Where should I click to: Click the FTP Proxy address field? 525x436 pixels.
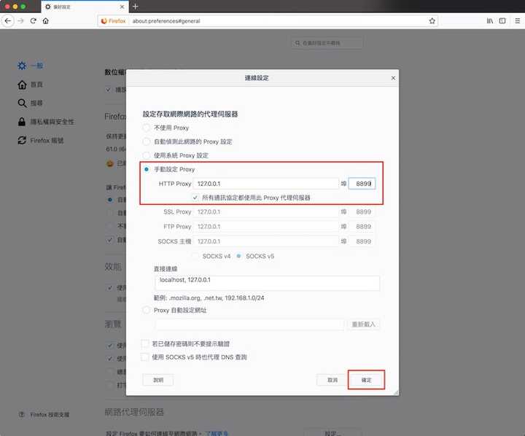coord(266,227)
